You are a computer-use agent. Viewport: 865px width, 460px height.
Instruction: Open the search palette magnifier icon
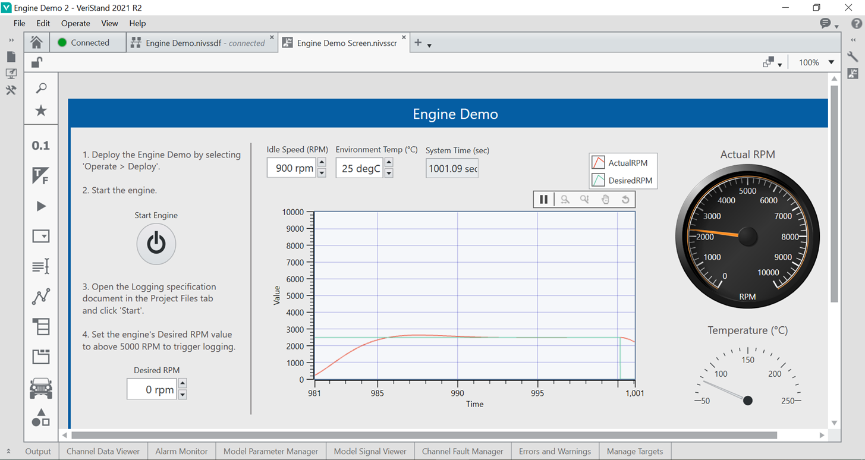(41, 88)
